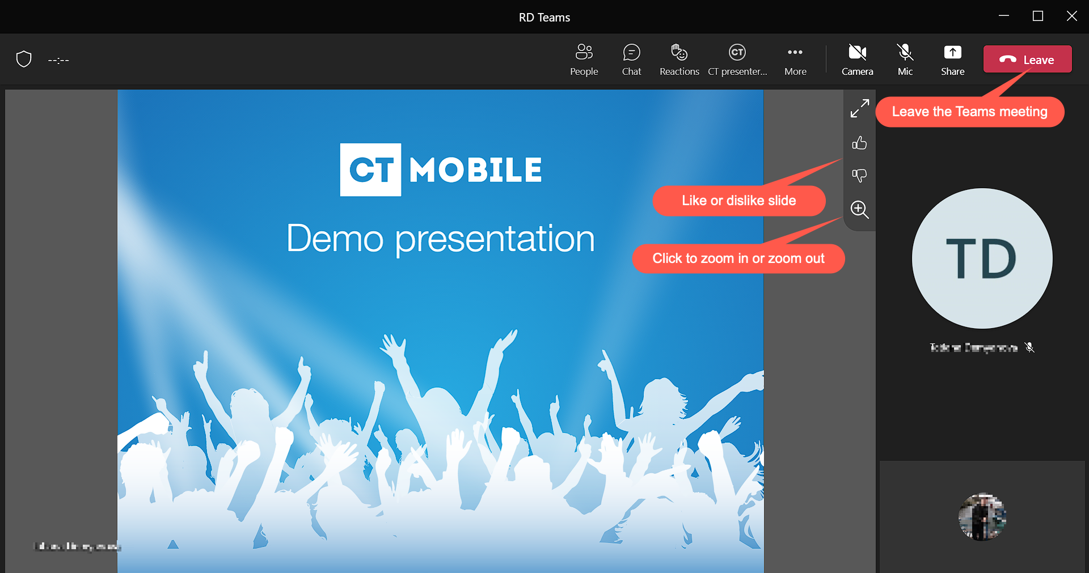This screenshot has width=1089, height=573.
Task: Open the Reactions picker
Action: [678, 59]
